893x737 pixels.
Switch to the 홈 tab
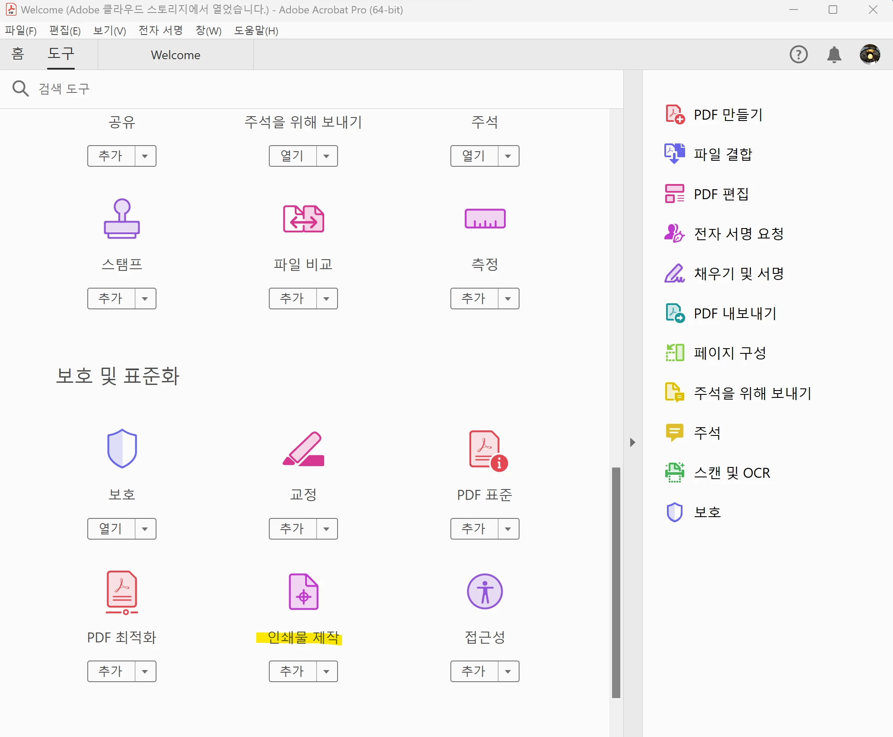18,54
